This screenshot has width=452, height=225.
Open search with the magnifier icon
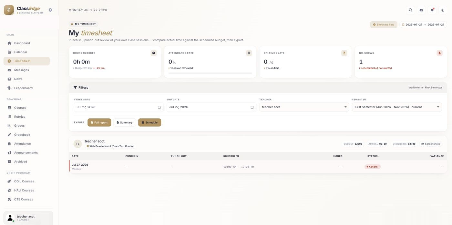point(411,10)
